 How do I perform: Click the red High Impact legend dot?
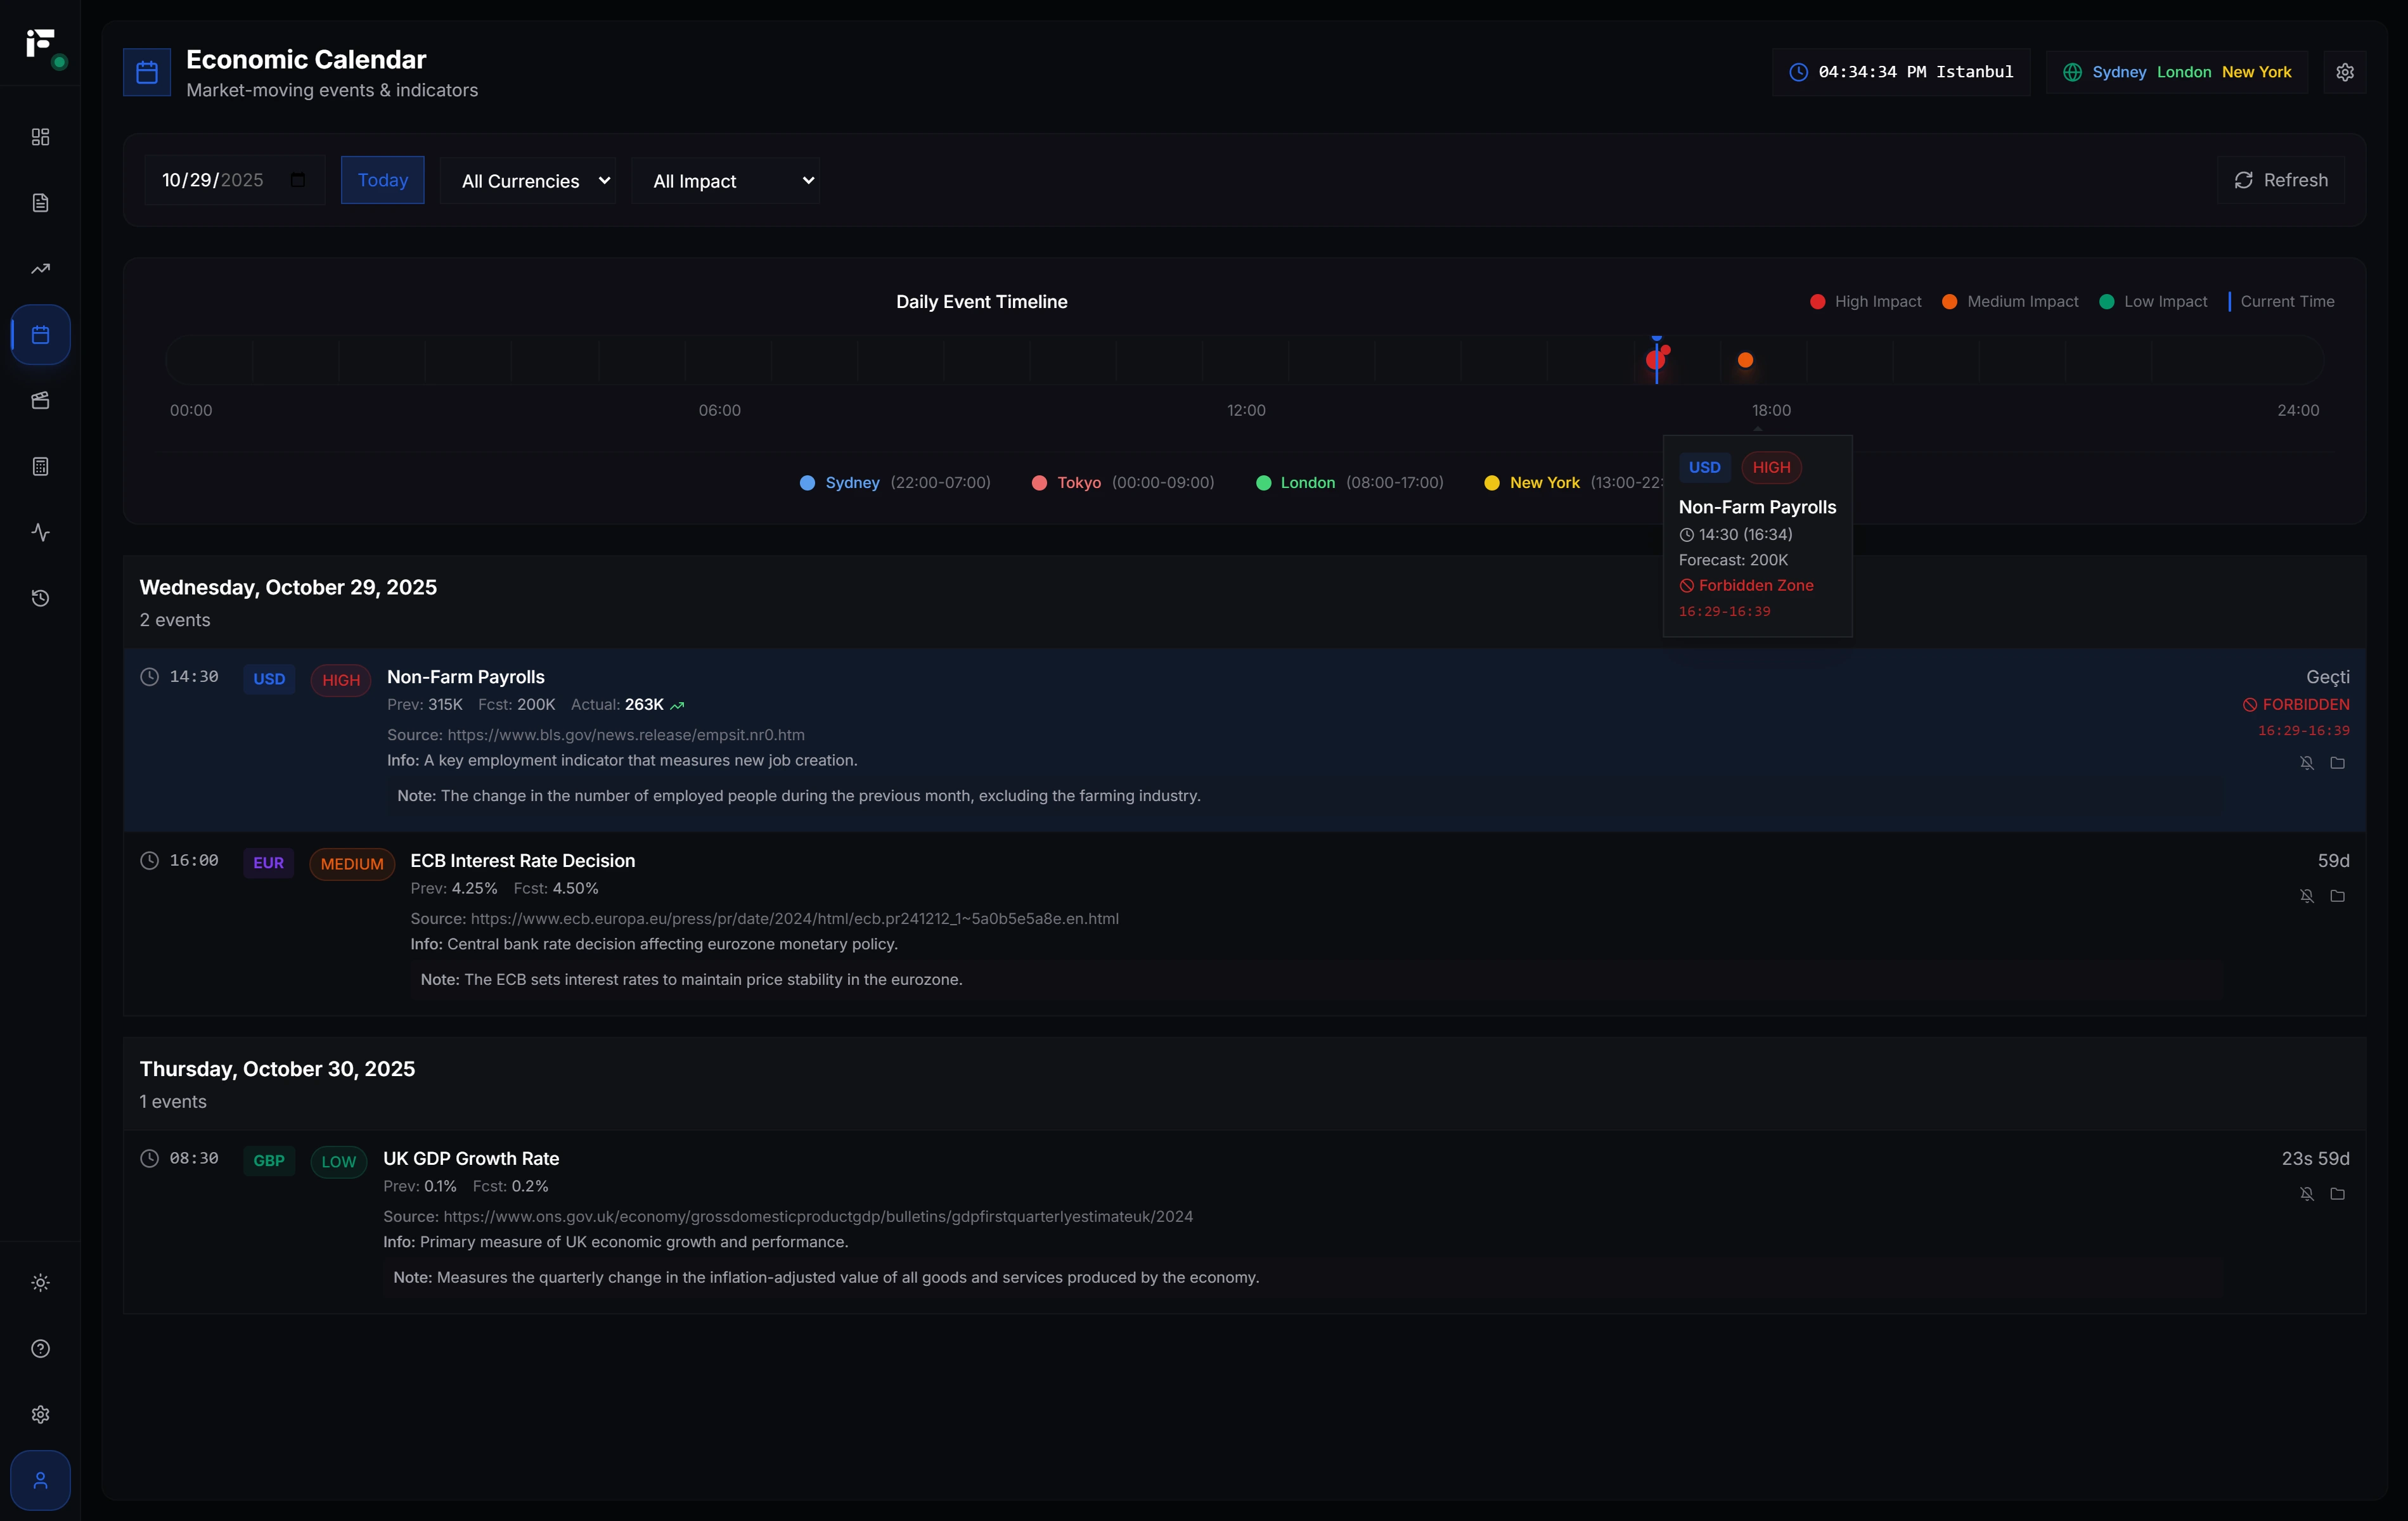tap(1818, 301)
